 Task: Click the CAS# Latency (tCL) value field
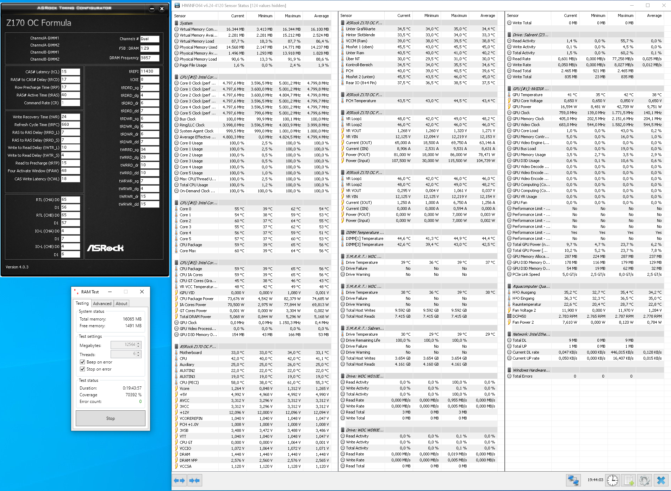(x=70, y=72)
